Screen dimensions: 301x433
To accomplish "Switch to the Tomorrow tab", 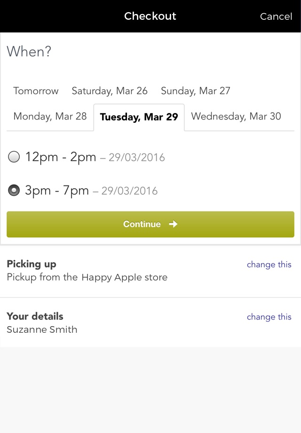I will pyautogui.click(x=36, y=91).
